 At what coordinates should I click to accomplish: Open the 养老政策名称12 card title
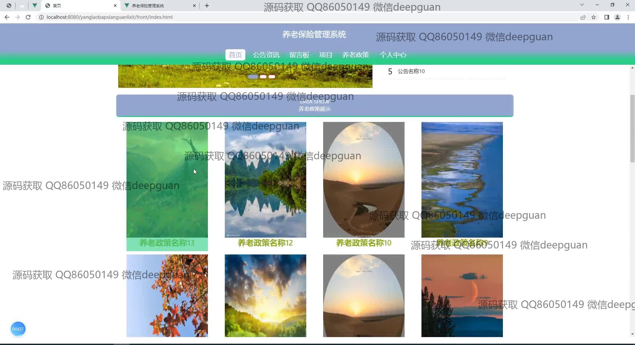click(265, 243)
